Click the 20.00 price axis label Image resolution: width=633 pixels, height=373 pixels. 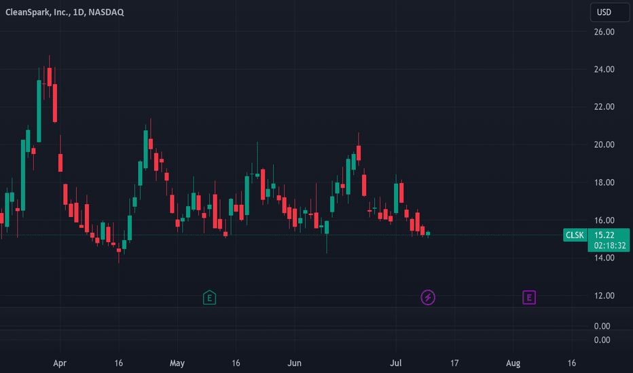(x=604, y=144)
